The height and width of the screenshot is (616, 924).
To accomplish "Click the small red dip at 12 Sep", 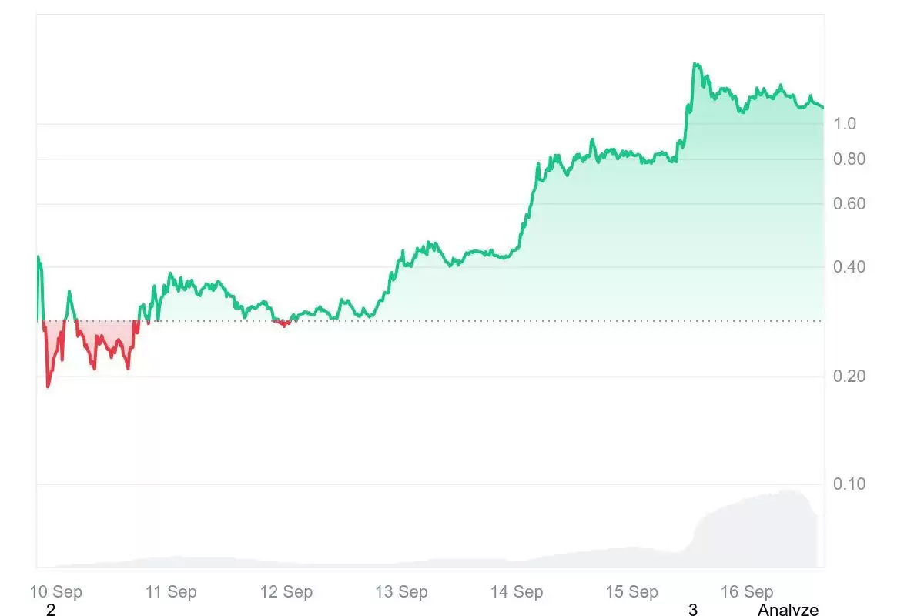I will [284, 325].
